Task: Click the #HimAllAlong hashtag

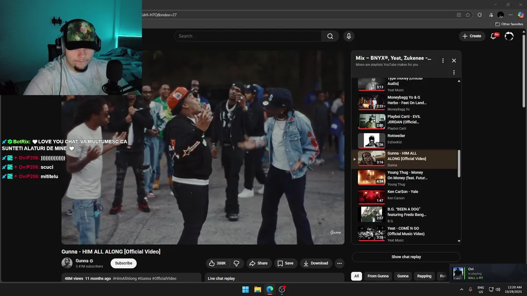Action: [125, 278]
